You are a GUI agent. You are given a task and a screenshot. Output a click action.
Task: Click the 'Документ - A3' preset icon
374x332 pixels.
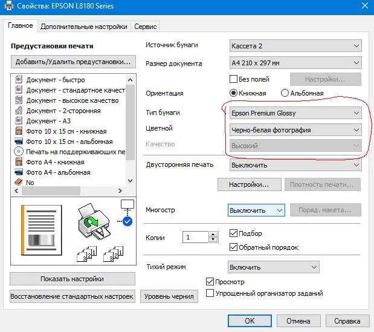click(x=19, y=120)
